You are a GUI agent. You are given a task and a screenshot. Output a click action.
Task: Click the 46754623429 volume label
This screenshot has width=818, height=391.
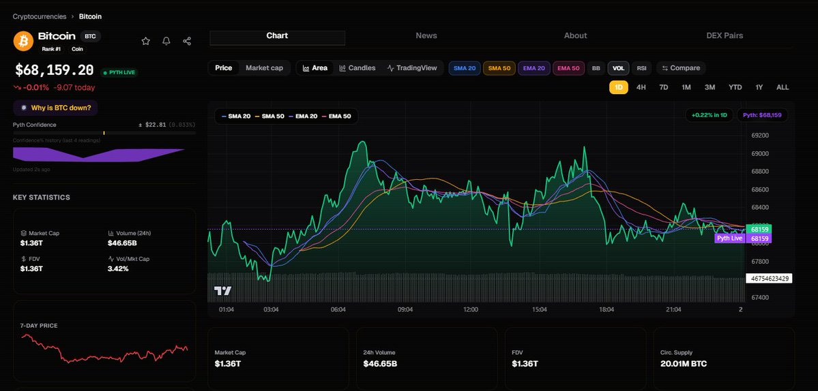click(769, 279)
